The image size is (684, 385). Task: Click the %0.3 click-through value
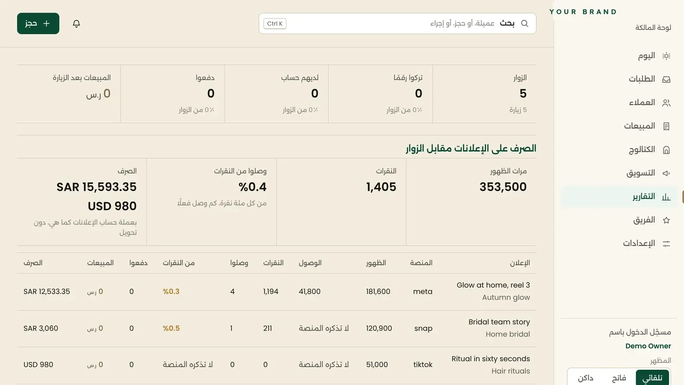(171, 292)
